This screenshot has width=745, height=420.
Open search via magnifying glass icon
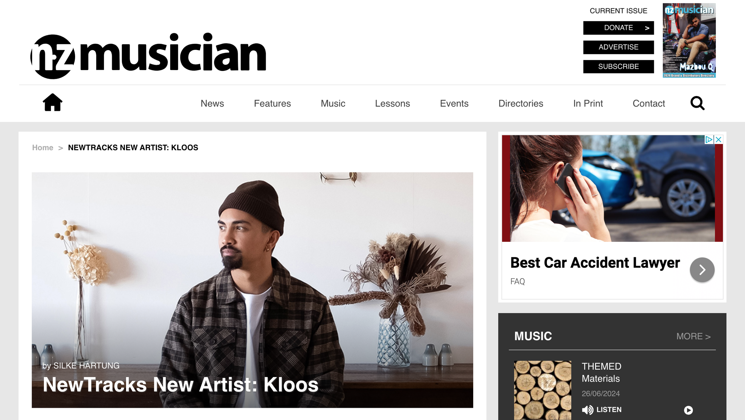[x=697, y=103]
